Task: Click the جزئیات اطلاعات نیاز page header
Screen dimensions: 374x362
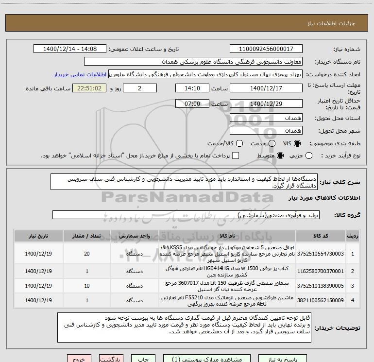Action: click(x=331, y=23)
